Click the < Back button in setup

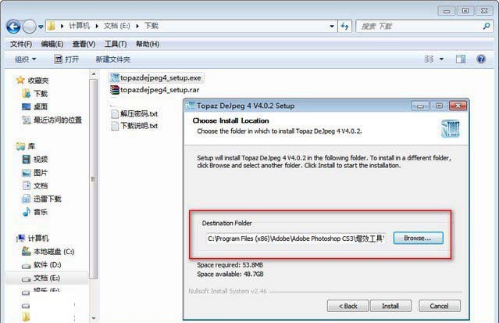click(348, 306)
